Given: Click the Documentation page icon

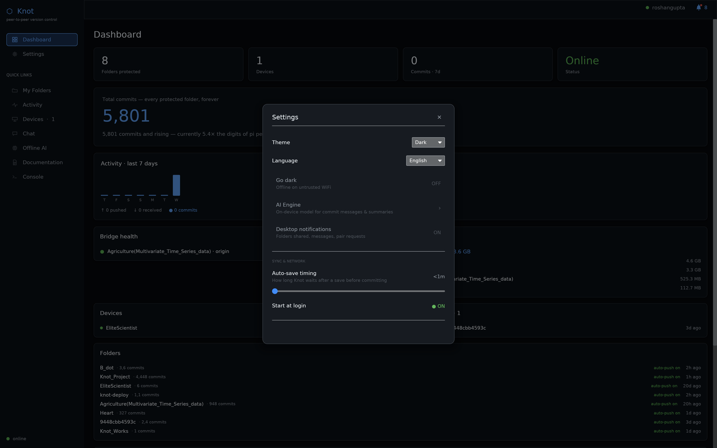Looking at the screenshot, I should [x=15, y=163].
